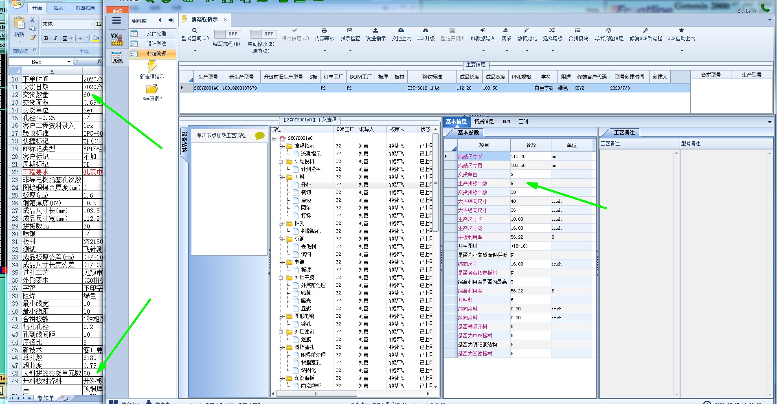Click the ECN升级 icon
The width and height of the screenshot is (777, 404).
[426, 31]
